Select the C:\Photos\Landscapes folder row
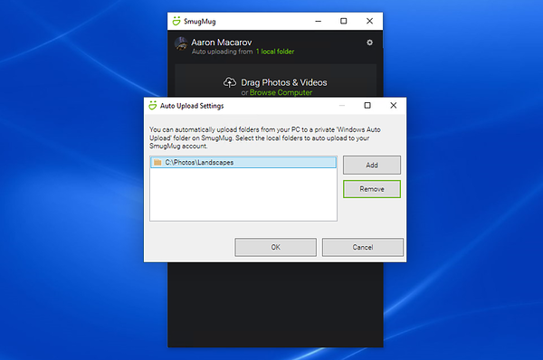 (243, 162)
